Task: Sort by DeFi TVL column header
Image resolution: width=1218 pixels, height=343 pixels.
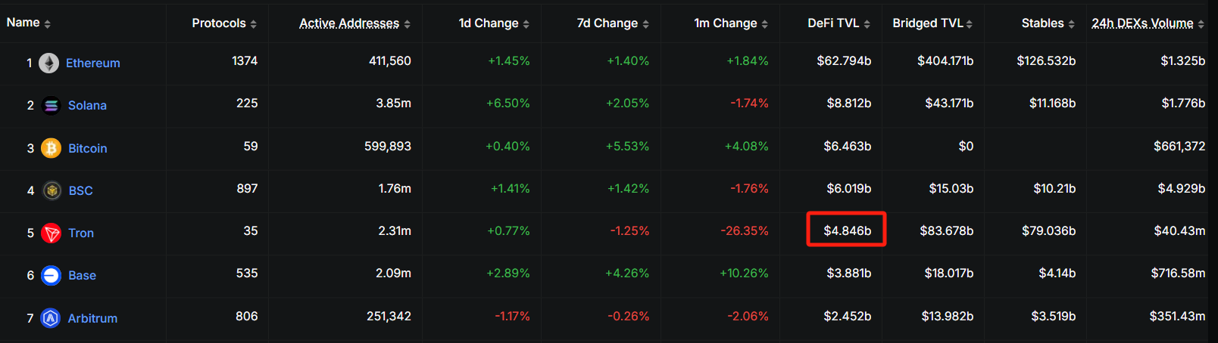Action: [839, 23]
